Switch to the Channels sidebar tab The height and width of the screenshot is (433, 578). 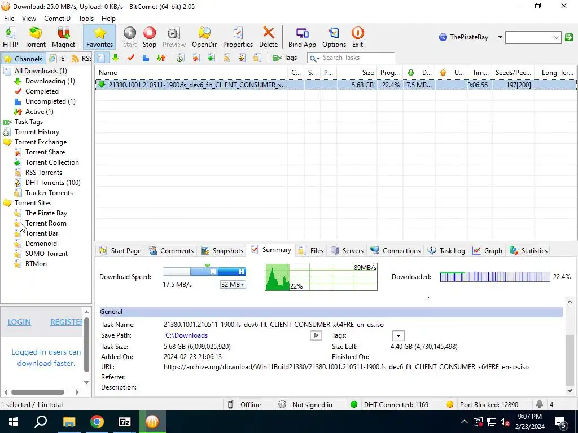[x=23, y=59]
